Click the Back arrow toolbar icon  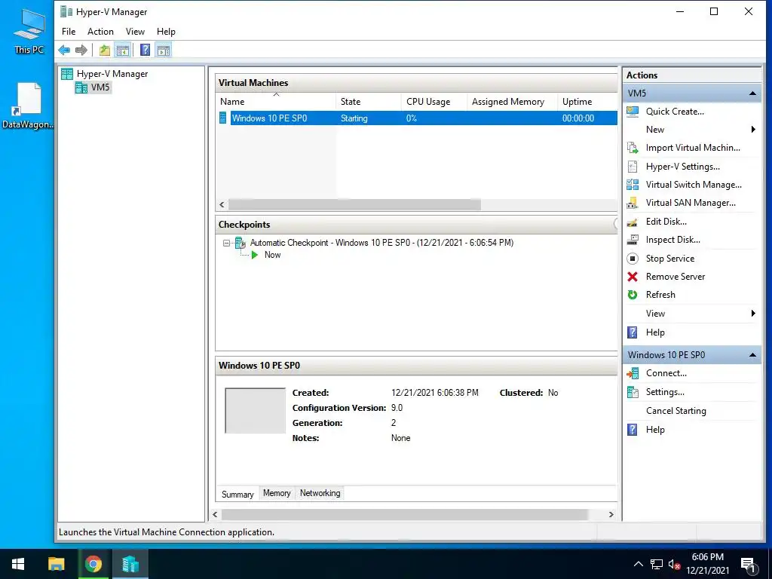[x=65, y=50]
